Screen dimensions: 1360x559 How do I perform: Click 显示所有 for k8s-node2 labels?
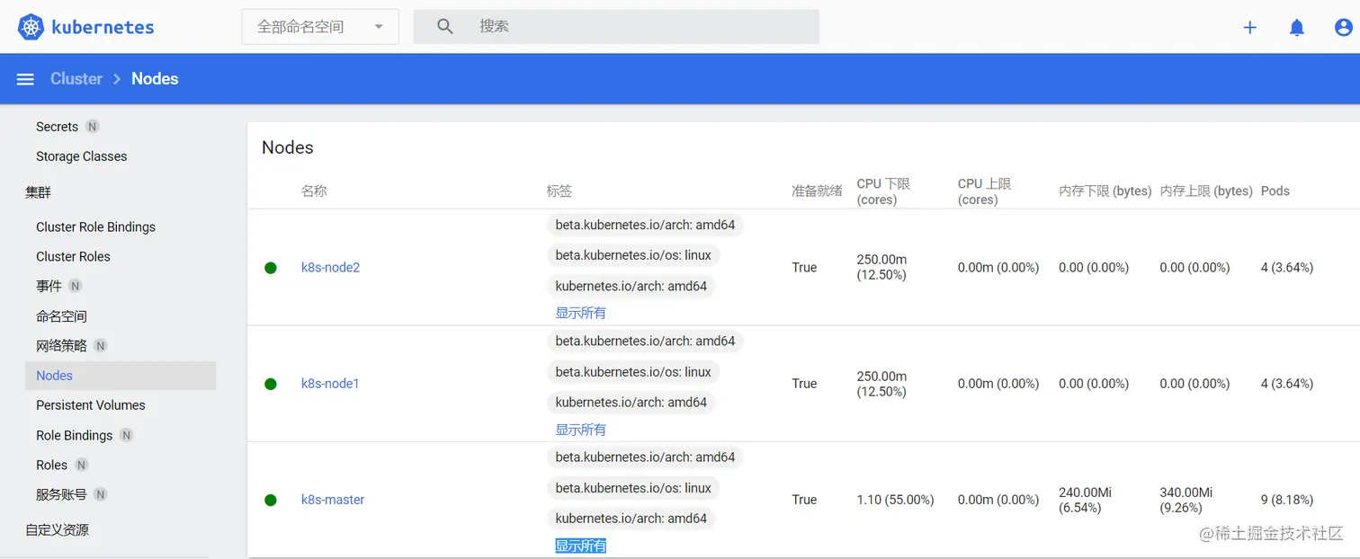point(580,313)
